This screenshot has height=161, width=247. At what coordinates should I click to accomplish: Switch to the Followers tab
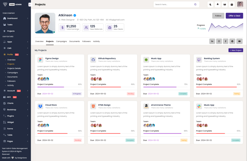click(x=86, y=41)
